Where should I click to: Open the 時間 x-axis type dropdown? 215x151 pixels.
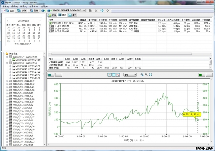click(x=130, y=75)
